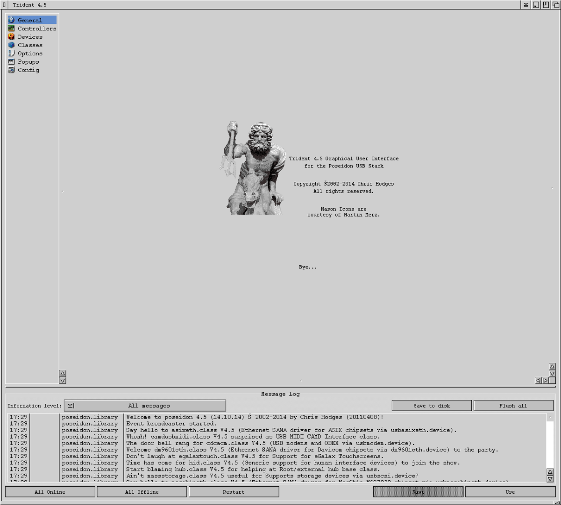The width and height of the screenshot is (561, 505).
Task: Click the main panel's right scroll arrow
Action: [x=545, y=381]
